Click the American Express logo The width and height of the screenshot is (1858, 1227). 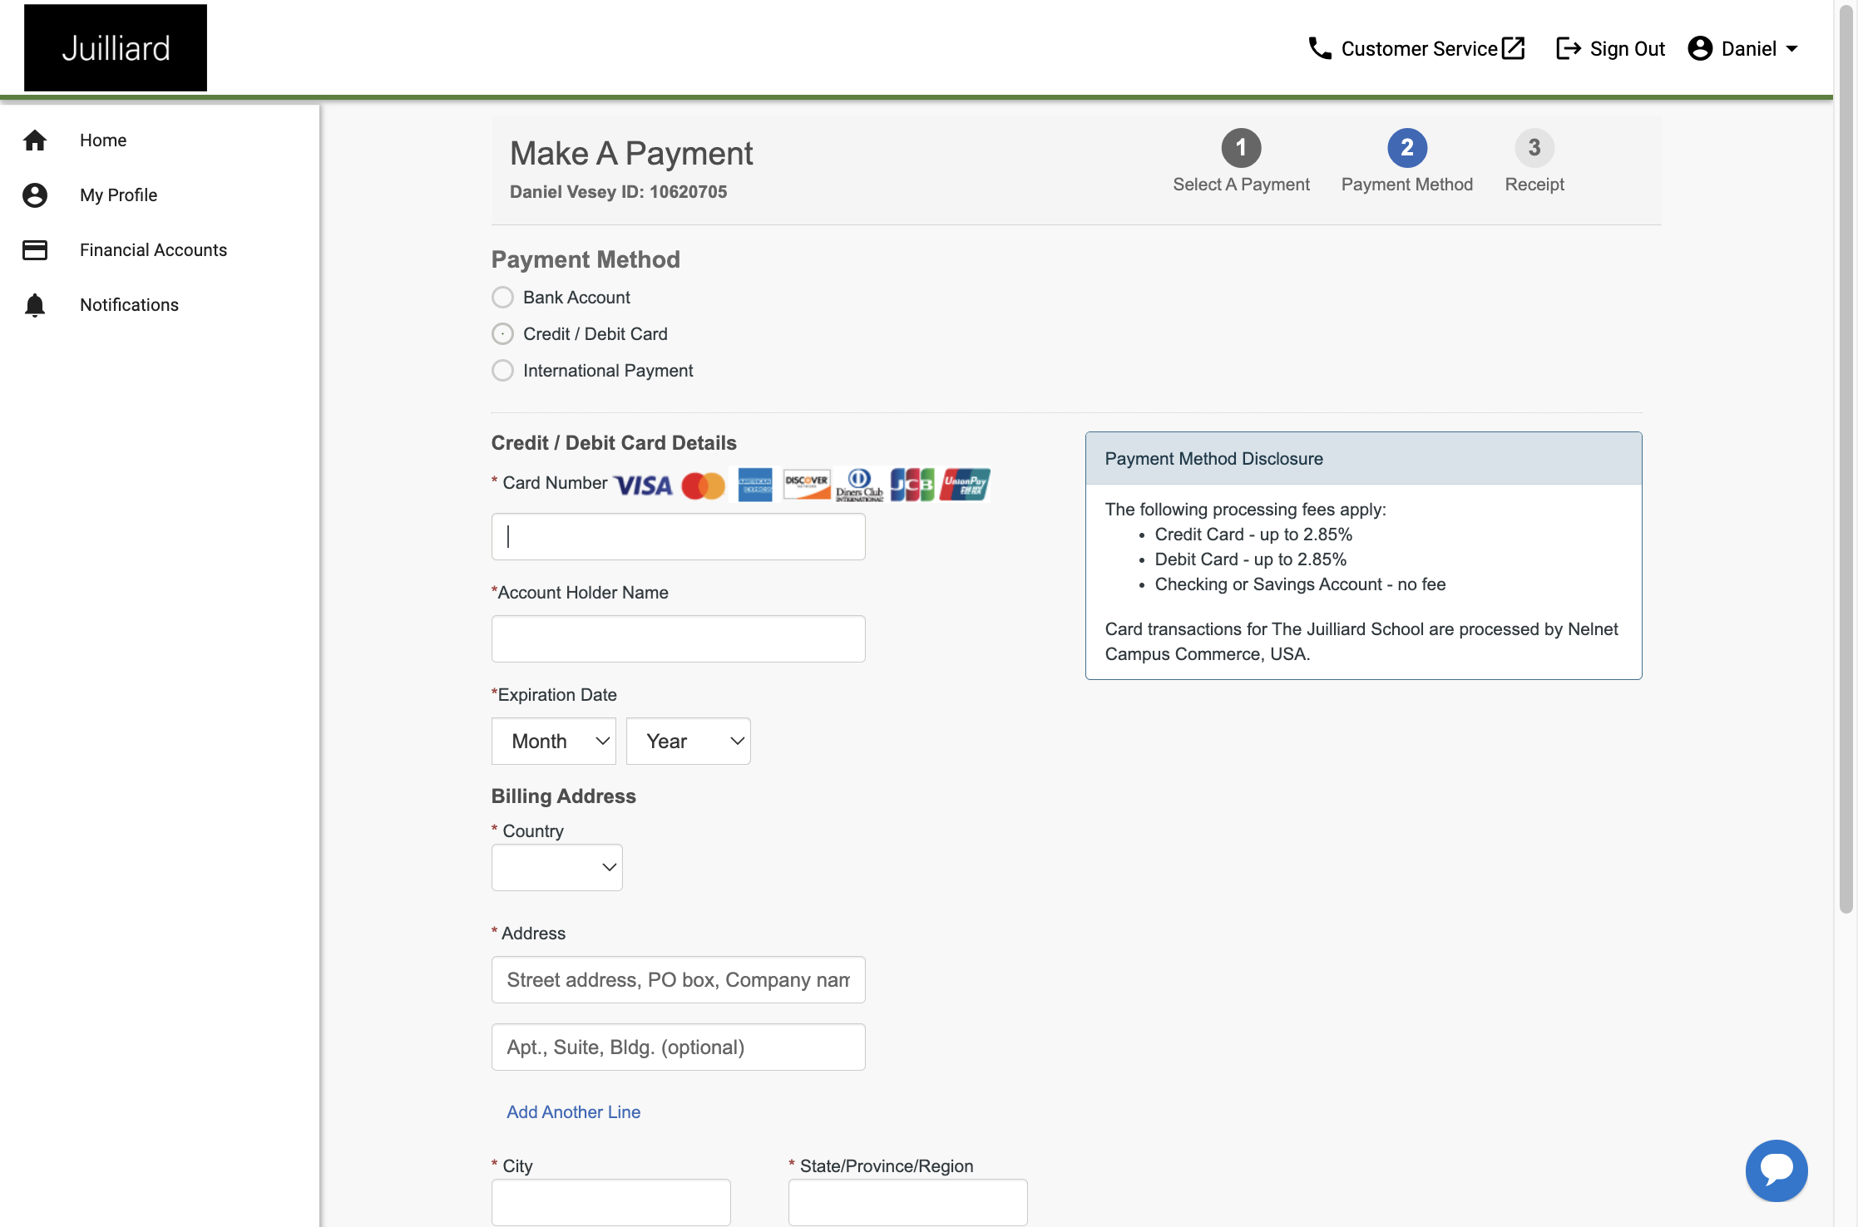[x=755, y=485]
